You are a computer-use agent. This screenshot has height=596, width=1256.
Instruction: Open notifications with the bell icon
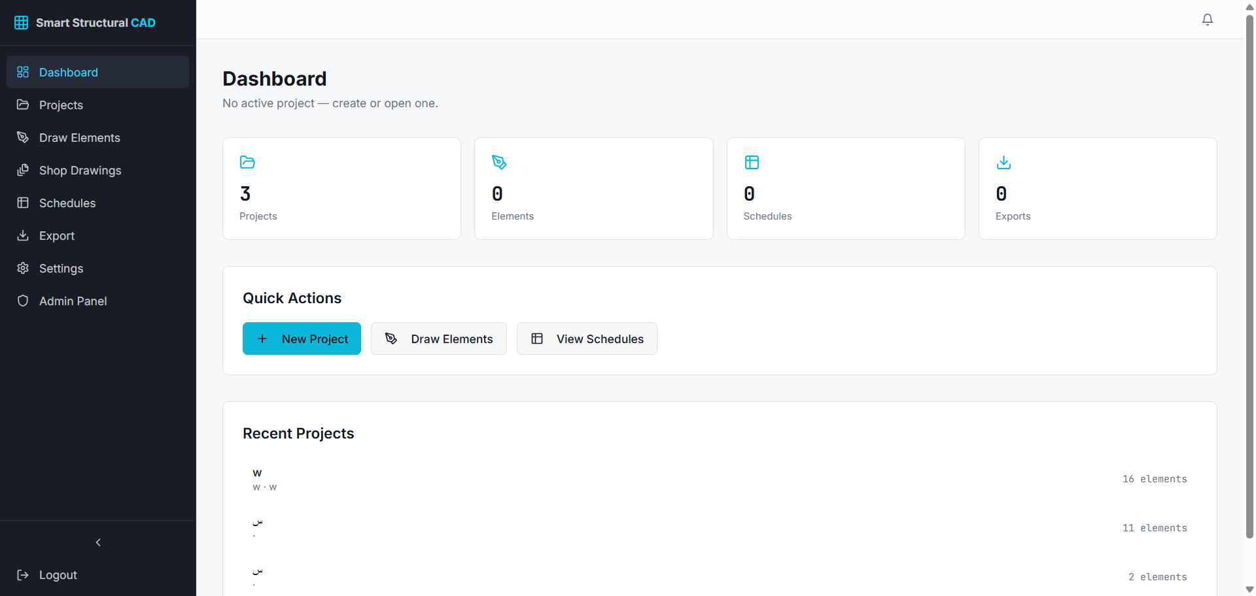(x=1208, y=20)
